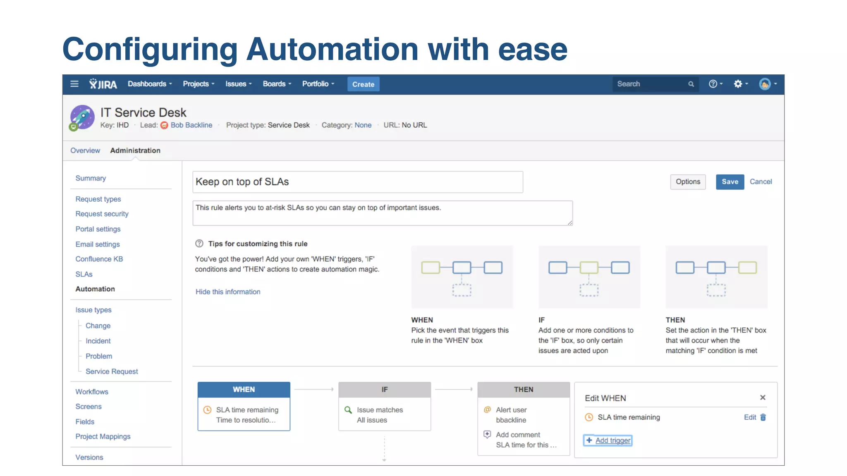
Task: Click the THEN diagram illustration
Action: 716,277
